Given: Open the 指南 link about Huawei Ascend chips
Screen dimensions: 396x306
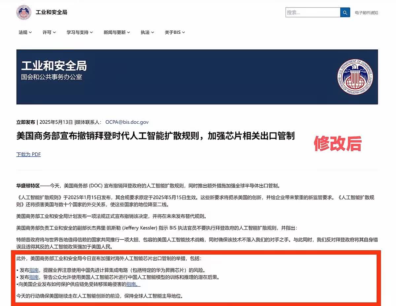Looking at the screenshot, I should [x=34, y=270].
